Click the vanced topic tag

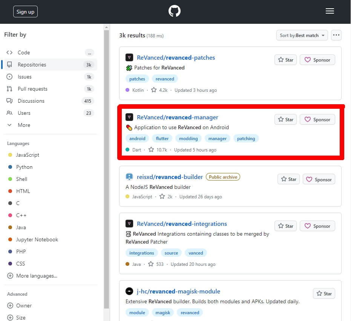coord(196,253)
